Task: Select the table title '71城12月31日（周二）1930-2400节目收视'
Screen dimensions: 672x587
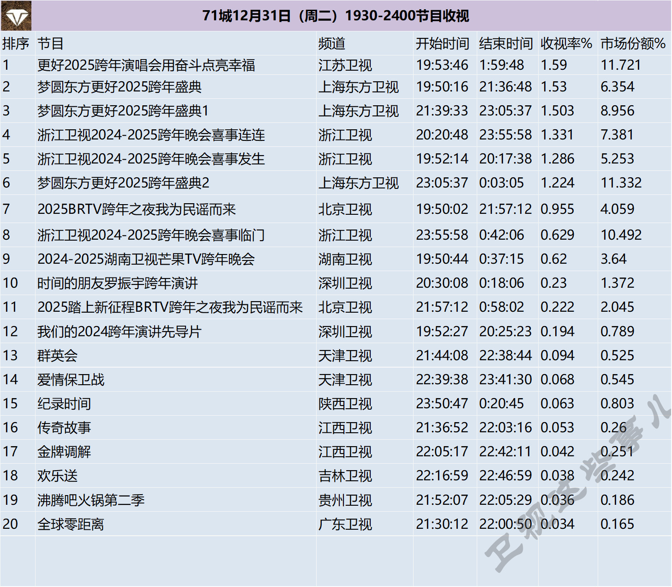Action: (x=336, y=16)
